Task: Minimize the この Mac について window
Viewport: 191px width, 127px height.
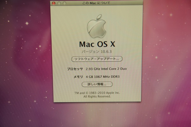Action: [59, 3]
